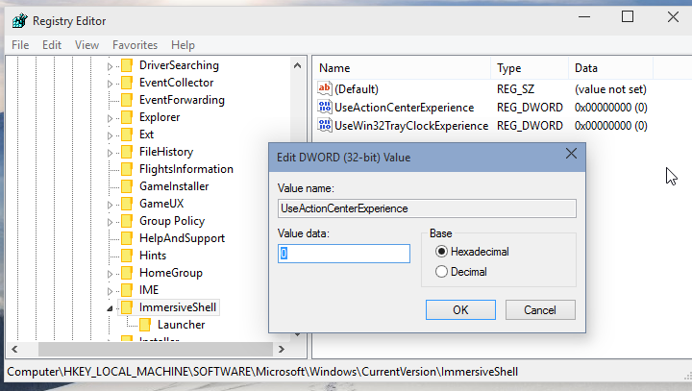Click the EventForwarding folder icon
The height and width of the screenshot is (391, 692).
coord(127,100)
